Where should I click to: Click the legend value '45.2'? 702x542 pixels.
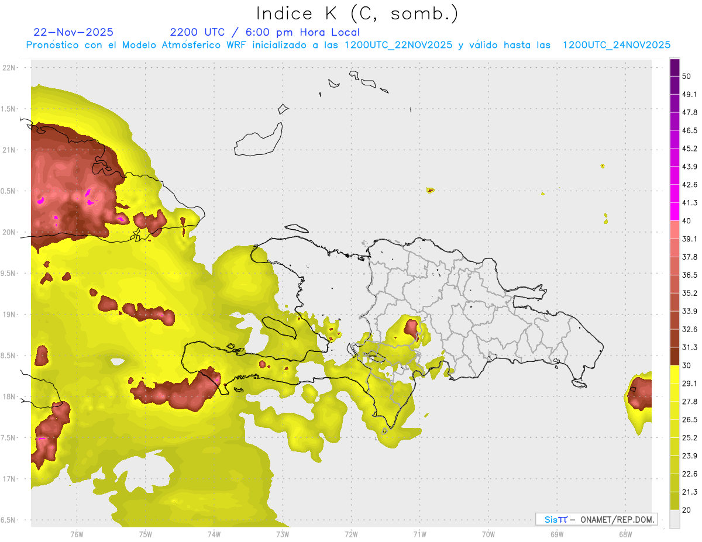690,149
